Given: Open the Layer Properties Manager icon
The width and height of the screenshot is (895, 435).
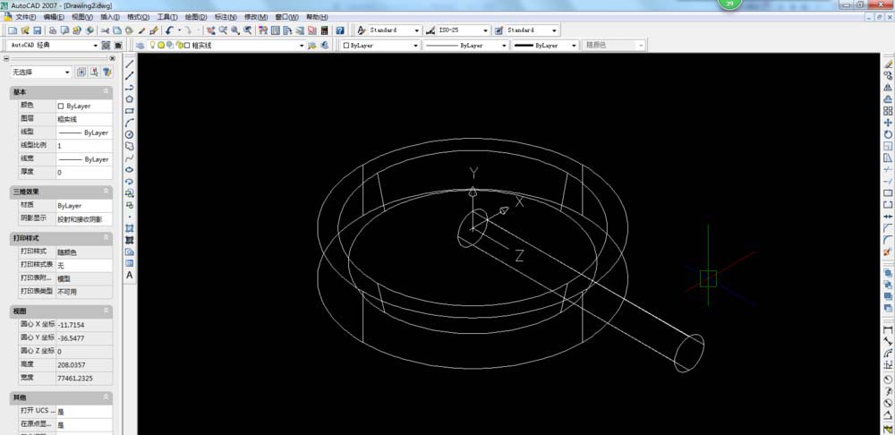Looking at the screenshot, I should tap(141, 45).
